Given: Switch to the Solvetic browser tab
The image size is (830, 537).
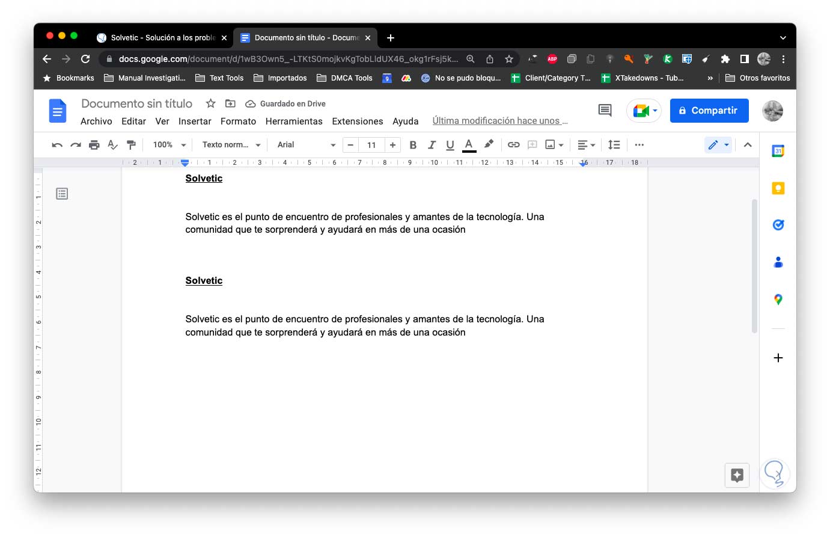Looking at the screenshot, I should click(x=162, y=37).
